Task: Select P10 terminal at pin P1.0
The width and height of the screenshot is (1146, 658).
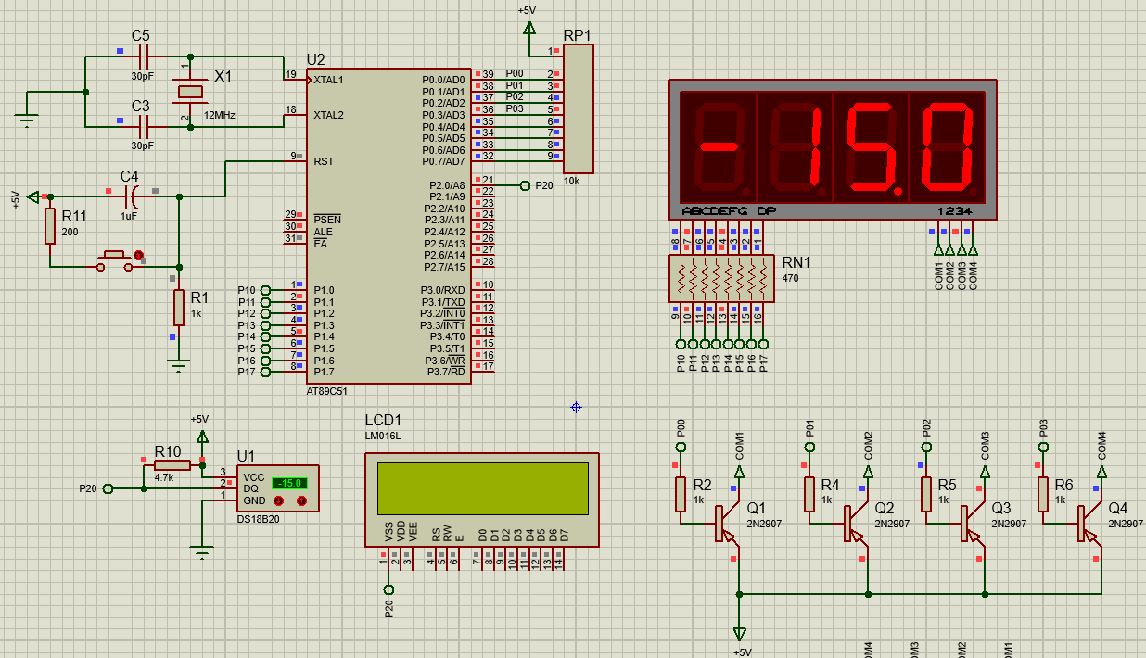Action: coord(265,290)
